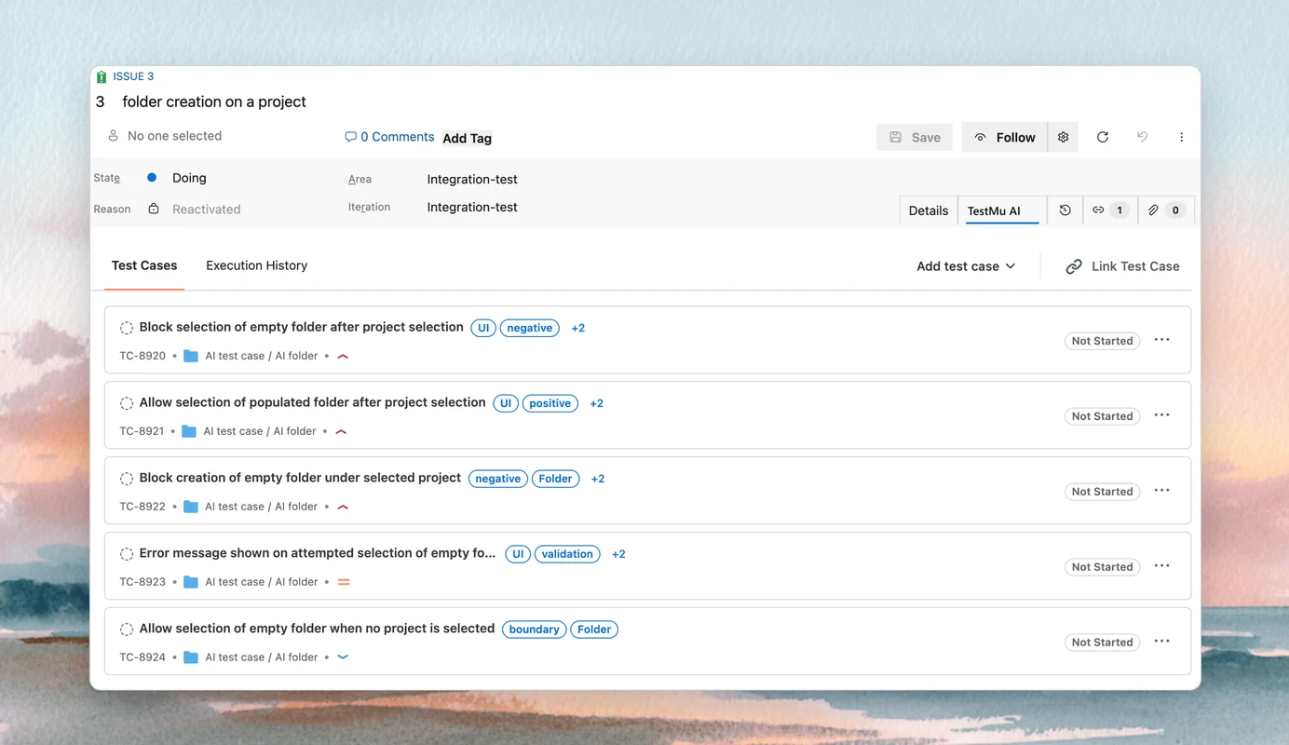Switch to the Test Cases tab
This screenshot has height=745, width=1289.
click(144, 265)
